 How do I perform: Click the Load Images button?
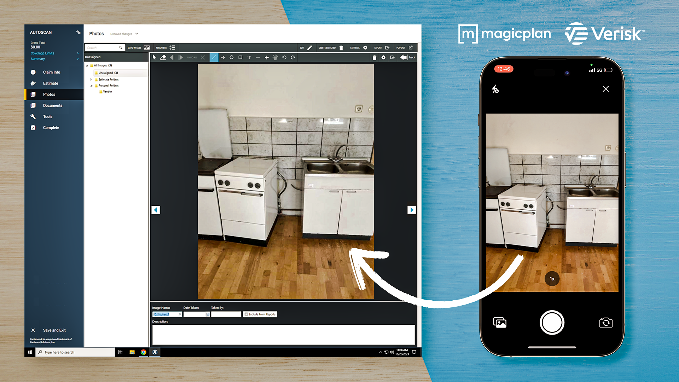[x=139, y=48]
